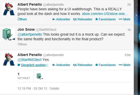Open Albert Penello's avatar on top tweet
Viewport: 140px width, 95px height.
click(9, 9)
